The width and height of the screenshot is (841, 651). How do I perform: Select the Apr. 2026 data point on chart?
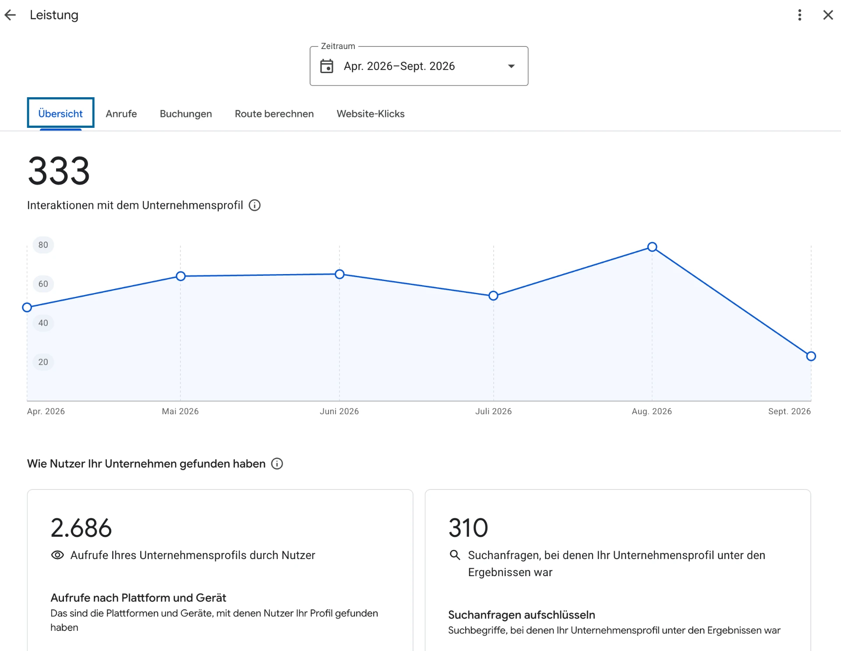click(x=27, y=307)
